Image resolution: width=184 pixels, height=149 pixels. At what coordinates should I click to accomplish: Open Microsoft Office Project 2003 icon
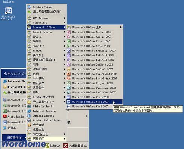(68, 83)
